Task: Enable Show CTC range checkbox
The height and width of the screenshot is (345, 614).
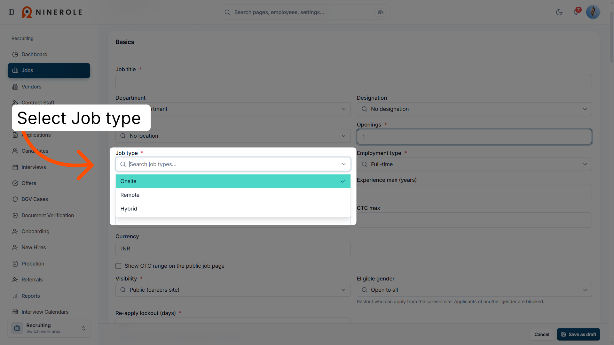Action: click(x=118, y=266)
